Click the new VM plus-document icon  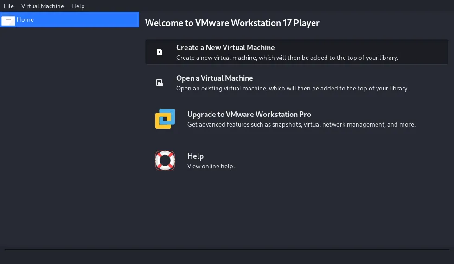pos(160,52)
